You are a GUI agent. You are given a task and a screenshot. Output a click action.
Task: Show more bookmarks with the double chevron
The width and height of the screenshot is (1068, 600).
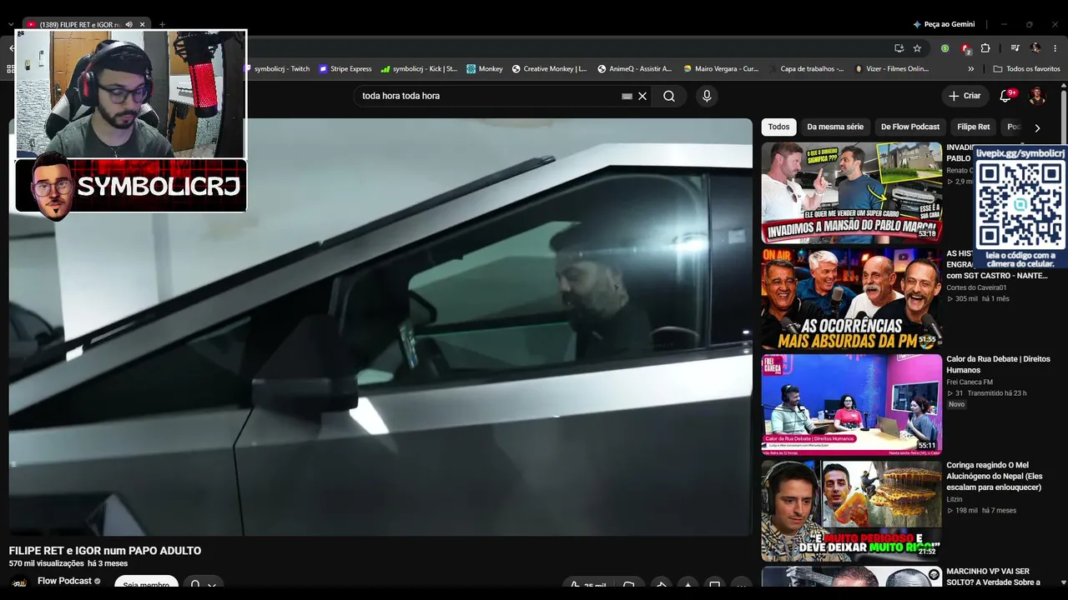[x=970, y=69]
